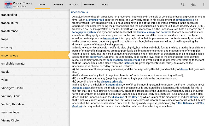Add entry to favorites with star icon
Screen dimensions: 209x126
tap(193, 5)
